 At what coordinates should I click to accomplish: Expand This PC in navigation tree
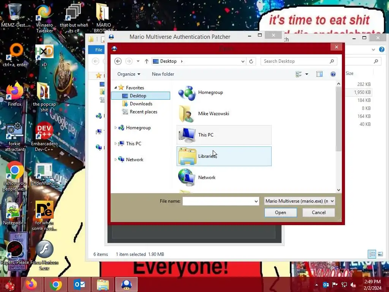(x=115, y=143)
